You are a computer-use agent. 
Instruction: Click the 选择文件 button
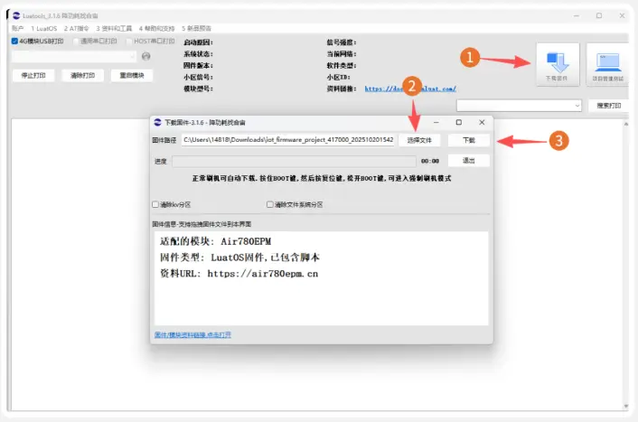click(x=419, y=140)
